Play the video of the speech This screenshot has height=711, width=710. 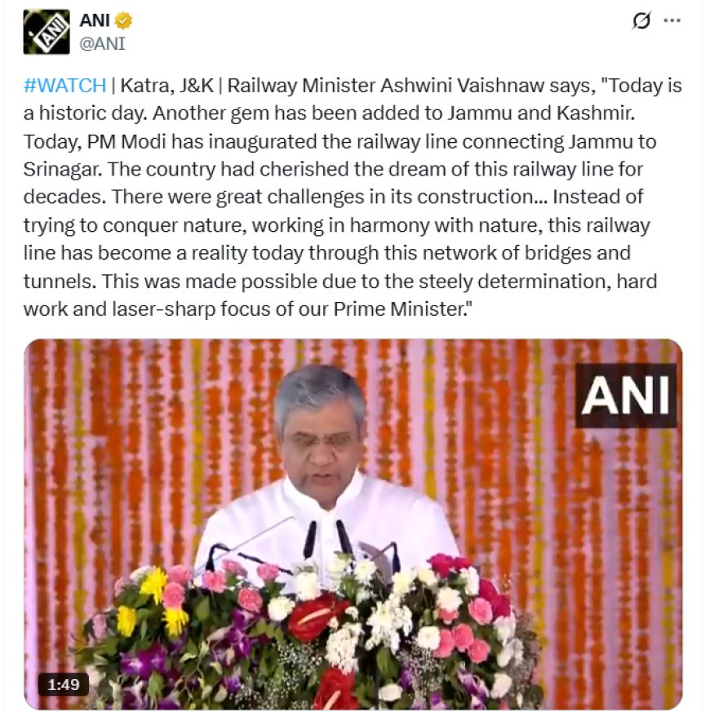click(353, 524)
